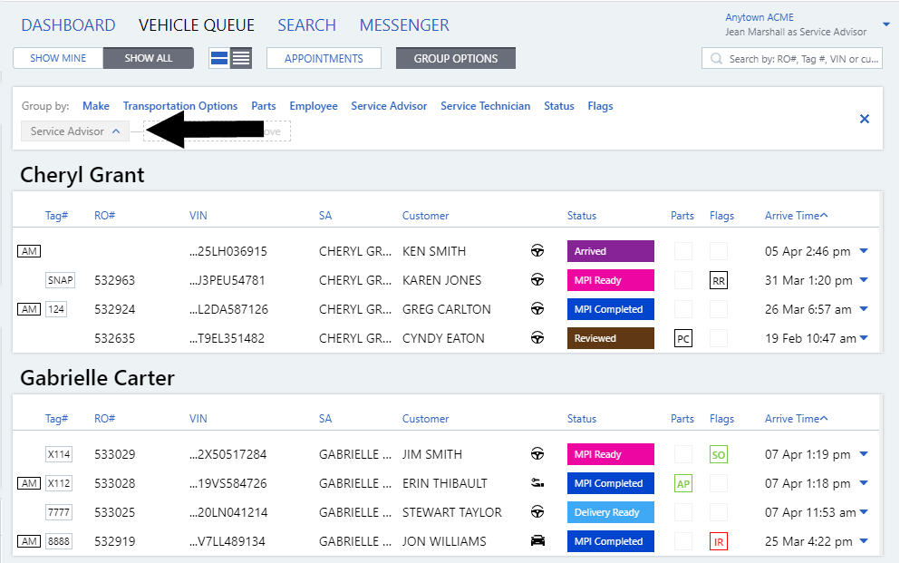Open the Appointments button
Screen dimensions: 900x563
click(324, 59)
